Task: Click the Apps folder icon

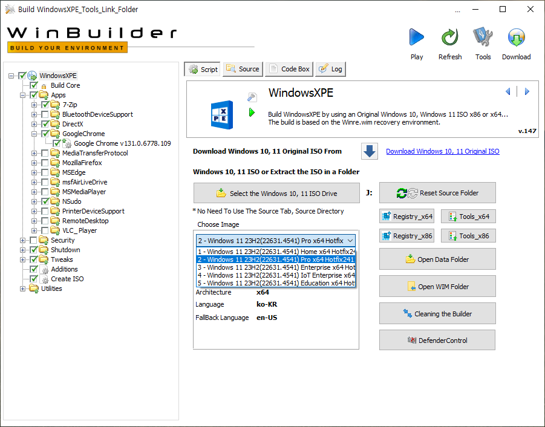Action: click(44, 95)
